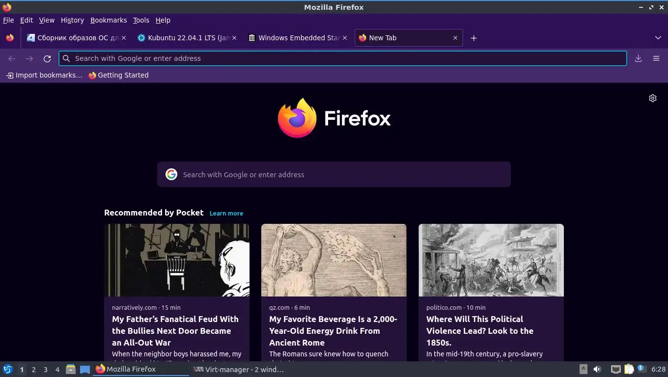Open the File menu
The width and height of the screenshot is (668, 377).
8,20
